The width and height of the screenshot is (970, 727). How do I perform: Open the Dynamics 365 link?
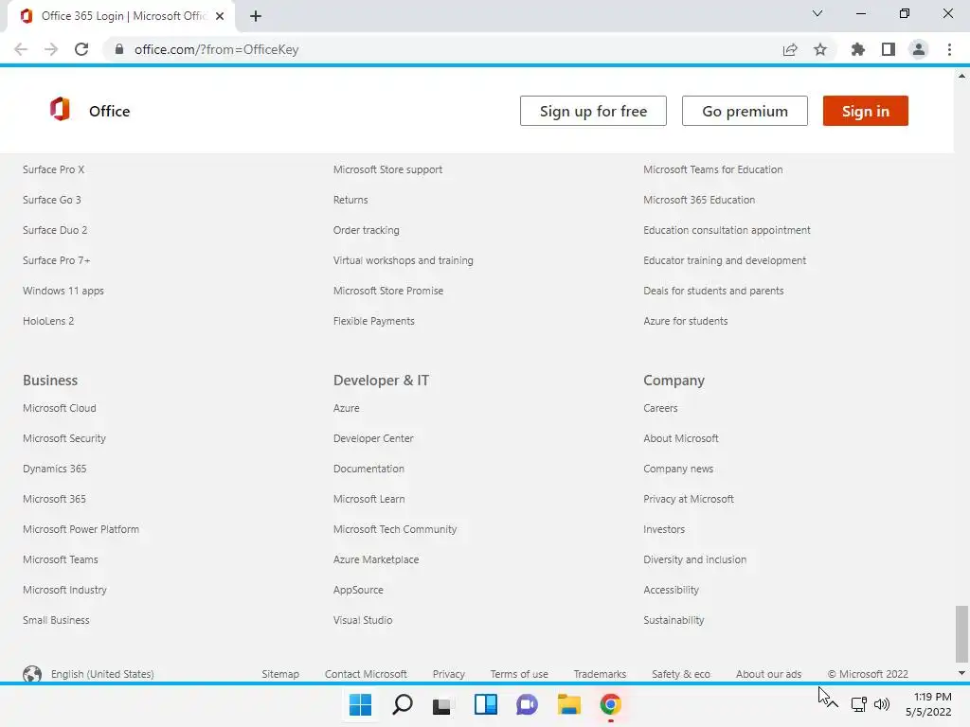click(54, 469)
